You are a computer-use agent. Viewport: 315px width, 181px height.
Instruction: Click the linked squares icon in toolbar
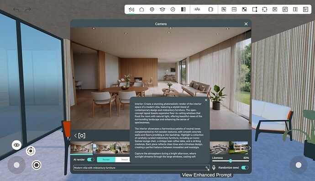point(224,10)
